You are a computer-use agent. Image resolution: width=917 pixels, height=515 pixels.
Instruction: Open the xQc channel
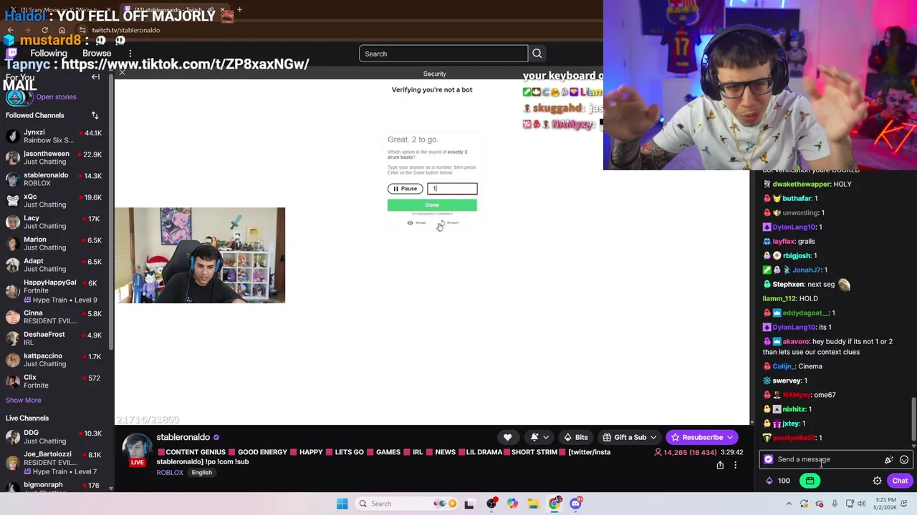54,200
